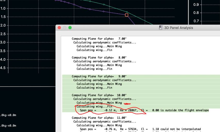
Task: Click the 'is outside the flight envelope' message
Action: (185, 110)
